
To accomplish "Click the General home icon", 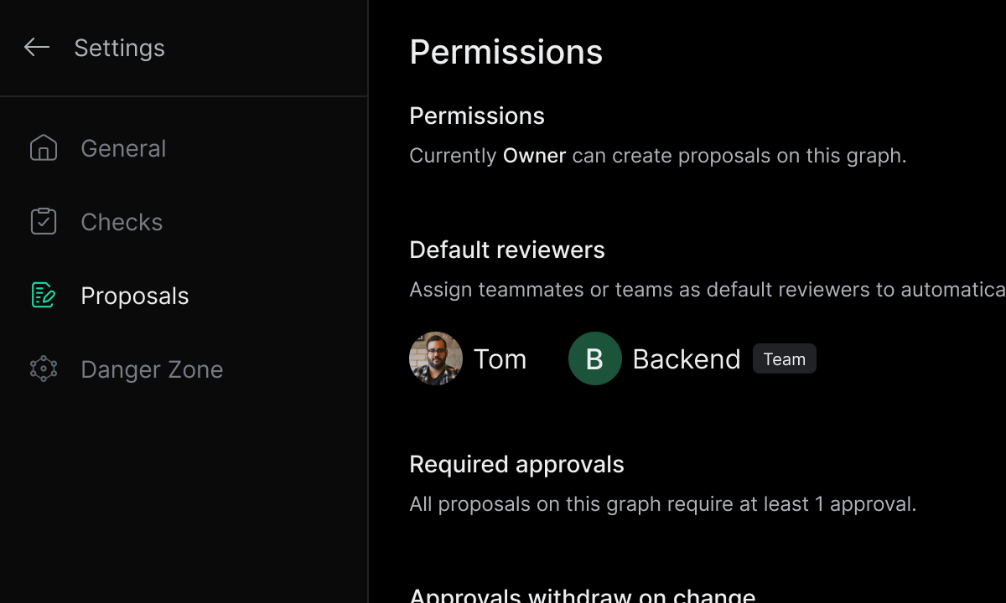I will (x=44, y=148).
